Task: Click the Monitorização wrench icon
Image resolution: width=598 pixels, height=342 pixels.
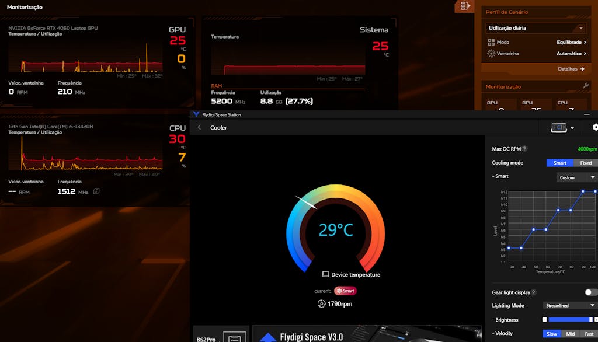Action: tap(586, 86)
